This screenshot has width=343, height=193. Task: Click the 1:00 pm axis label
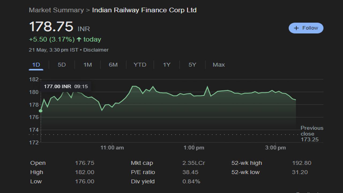point(194,148)
